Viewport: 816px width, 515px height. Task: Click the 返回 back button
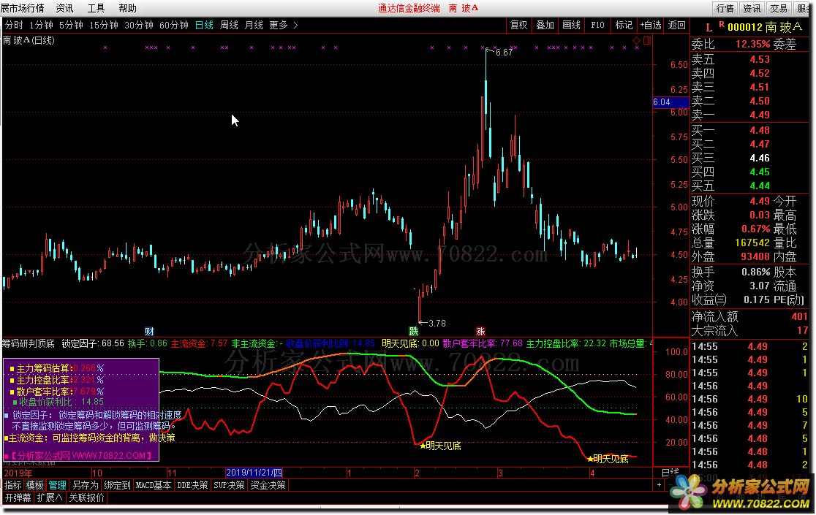pos(677,25)
